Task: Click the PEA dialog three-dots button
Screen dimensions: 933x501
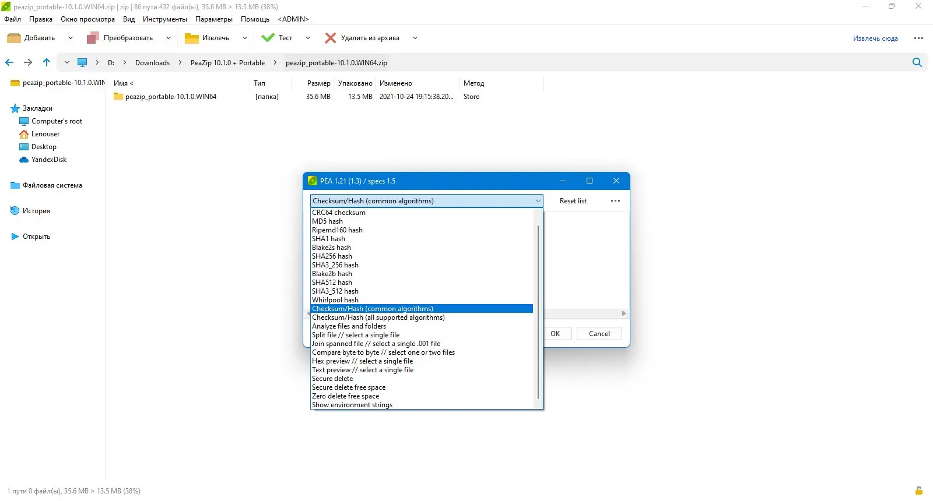Action: click(615, 201)
